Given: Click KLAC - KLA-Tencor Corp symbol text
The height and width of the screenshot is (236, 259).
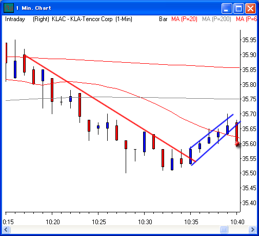Looking at the screenshot, I should tap(82, 19).
